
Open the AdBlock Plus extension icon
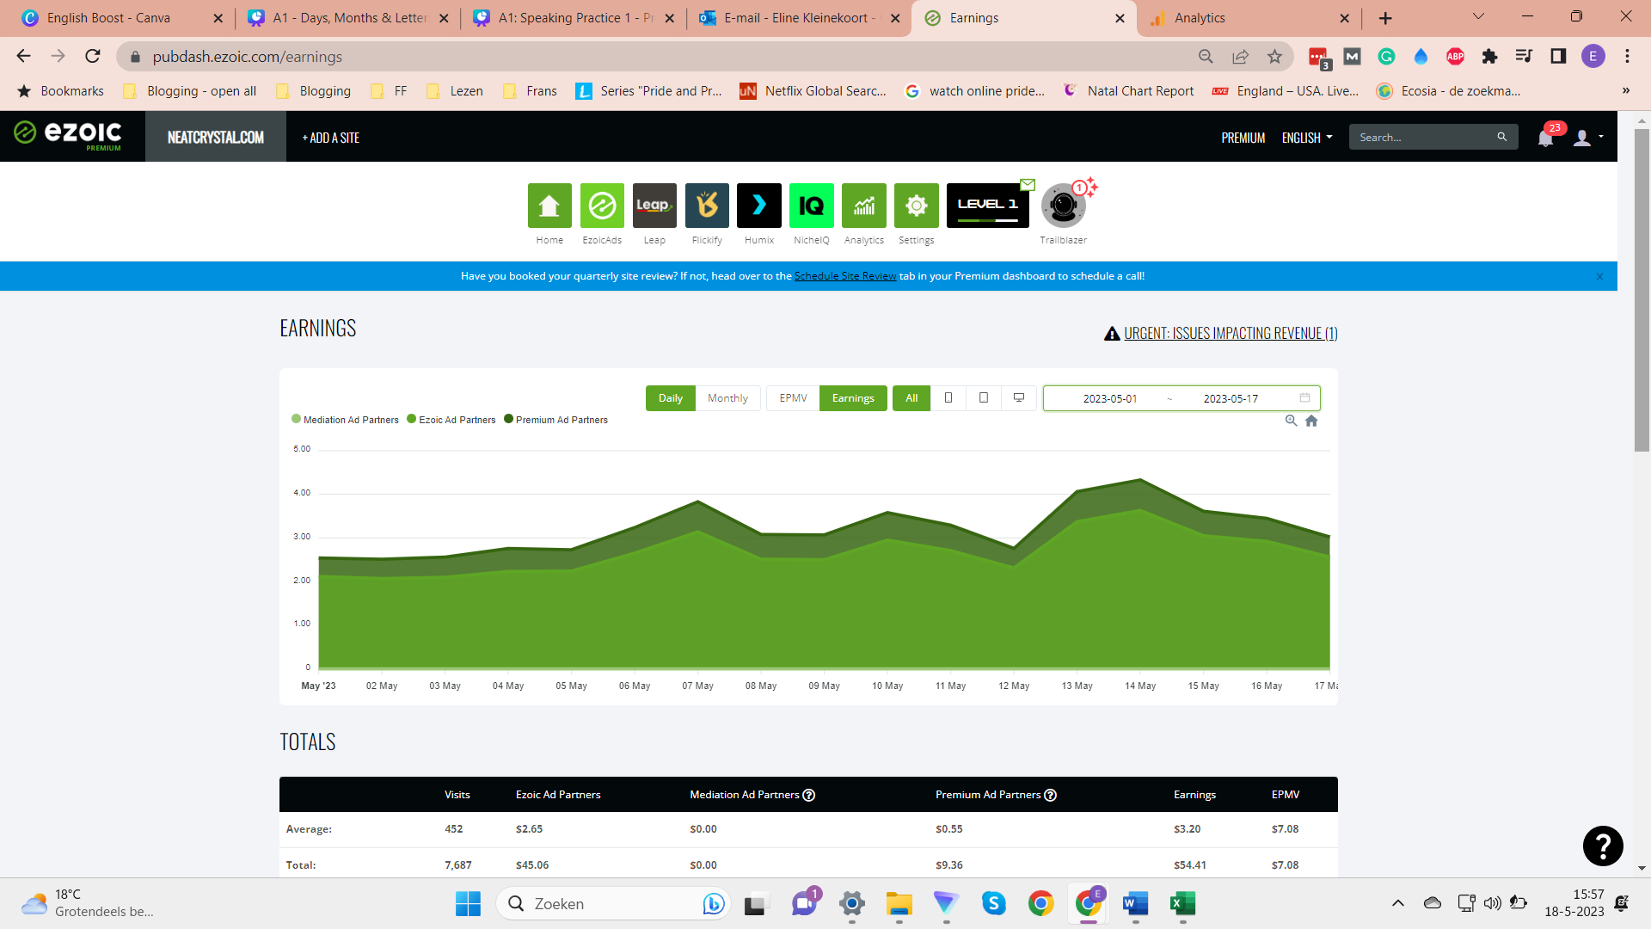(x=1455, y=57)
